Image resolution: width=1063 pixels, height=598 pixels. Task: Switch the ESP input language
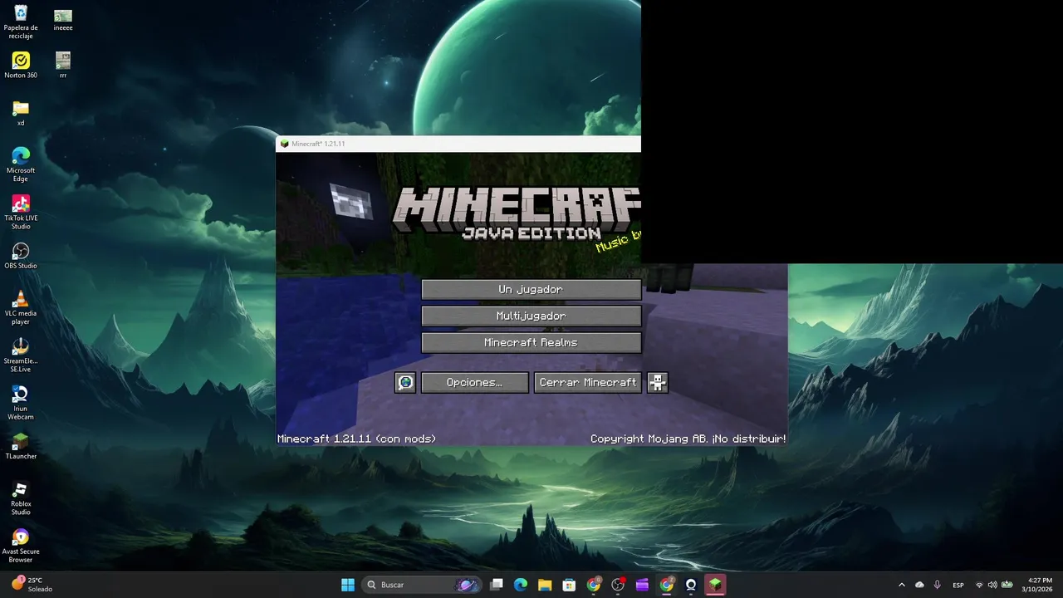pos(958,585)
